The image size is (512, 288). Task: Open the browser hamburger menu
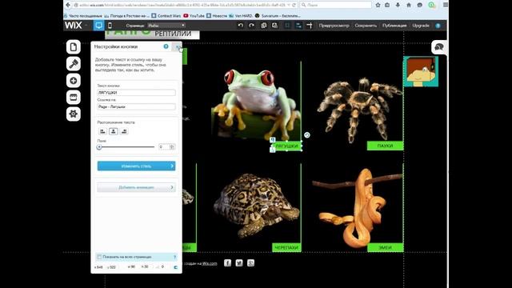446,5
